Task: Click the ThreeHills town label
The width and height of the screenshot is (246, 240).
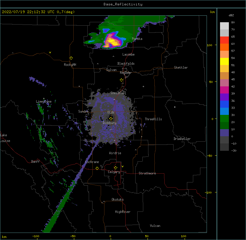Action: click(x=153, y=119)
